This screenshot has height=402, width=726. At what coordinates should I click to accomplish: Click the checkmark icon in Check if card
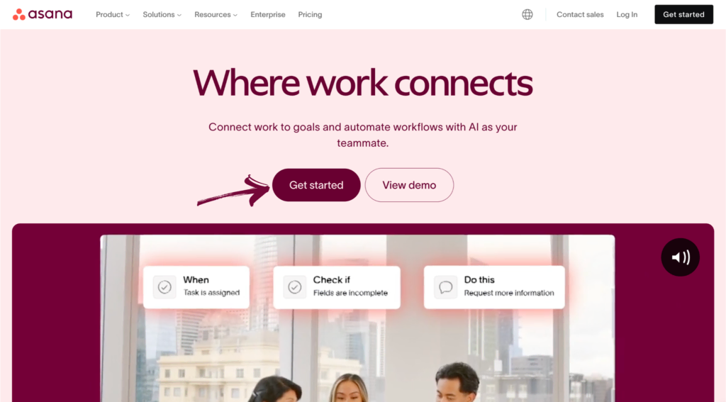tap(294, 287)
